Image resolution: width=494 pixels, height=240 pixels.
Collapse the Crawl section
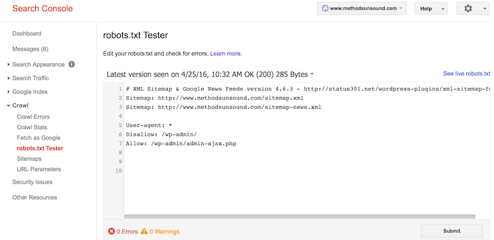pyautogui.click(x=18, y=106)
